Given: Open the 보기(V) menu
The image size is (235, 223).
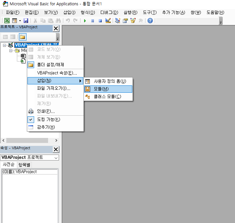Looking at the screenshot, I should (51, 13).
